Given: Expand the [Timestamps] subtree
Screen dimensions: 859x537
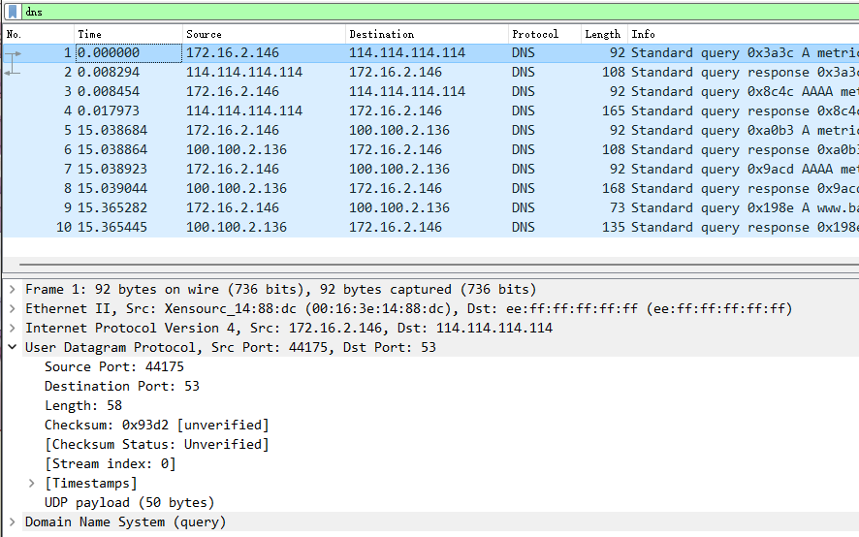Looking at the screenshot, I should point(32,484).
